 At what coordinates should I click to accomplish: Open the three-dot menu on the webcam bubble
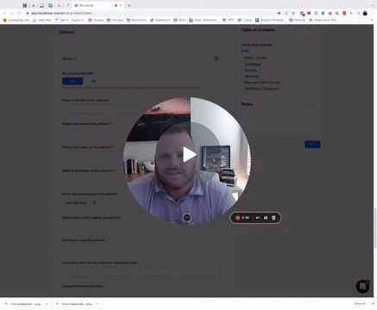187,218
